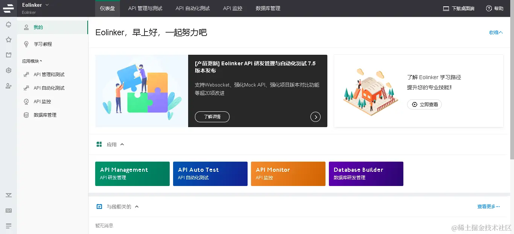Click the database icon beside 数据库管理
514x234 pixels.
pyautogui.click(x=26, y=115)
